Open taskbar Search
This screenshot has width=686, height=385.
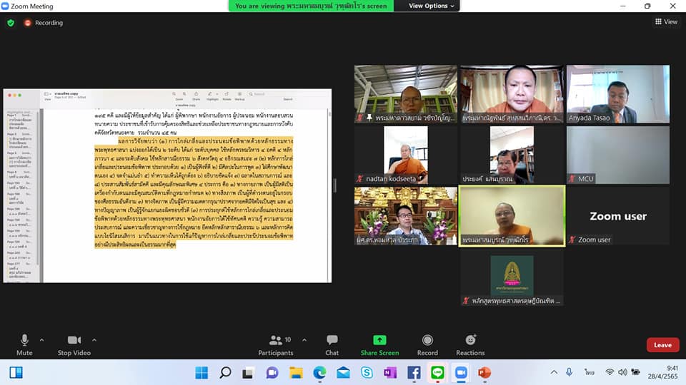[x=225, y=373]
